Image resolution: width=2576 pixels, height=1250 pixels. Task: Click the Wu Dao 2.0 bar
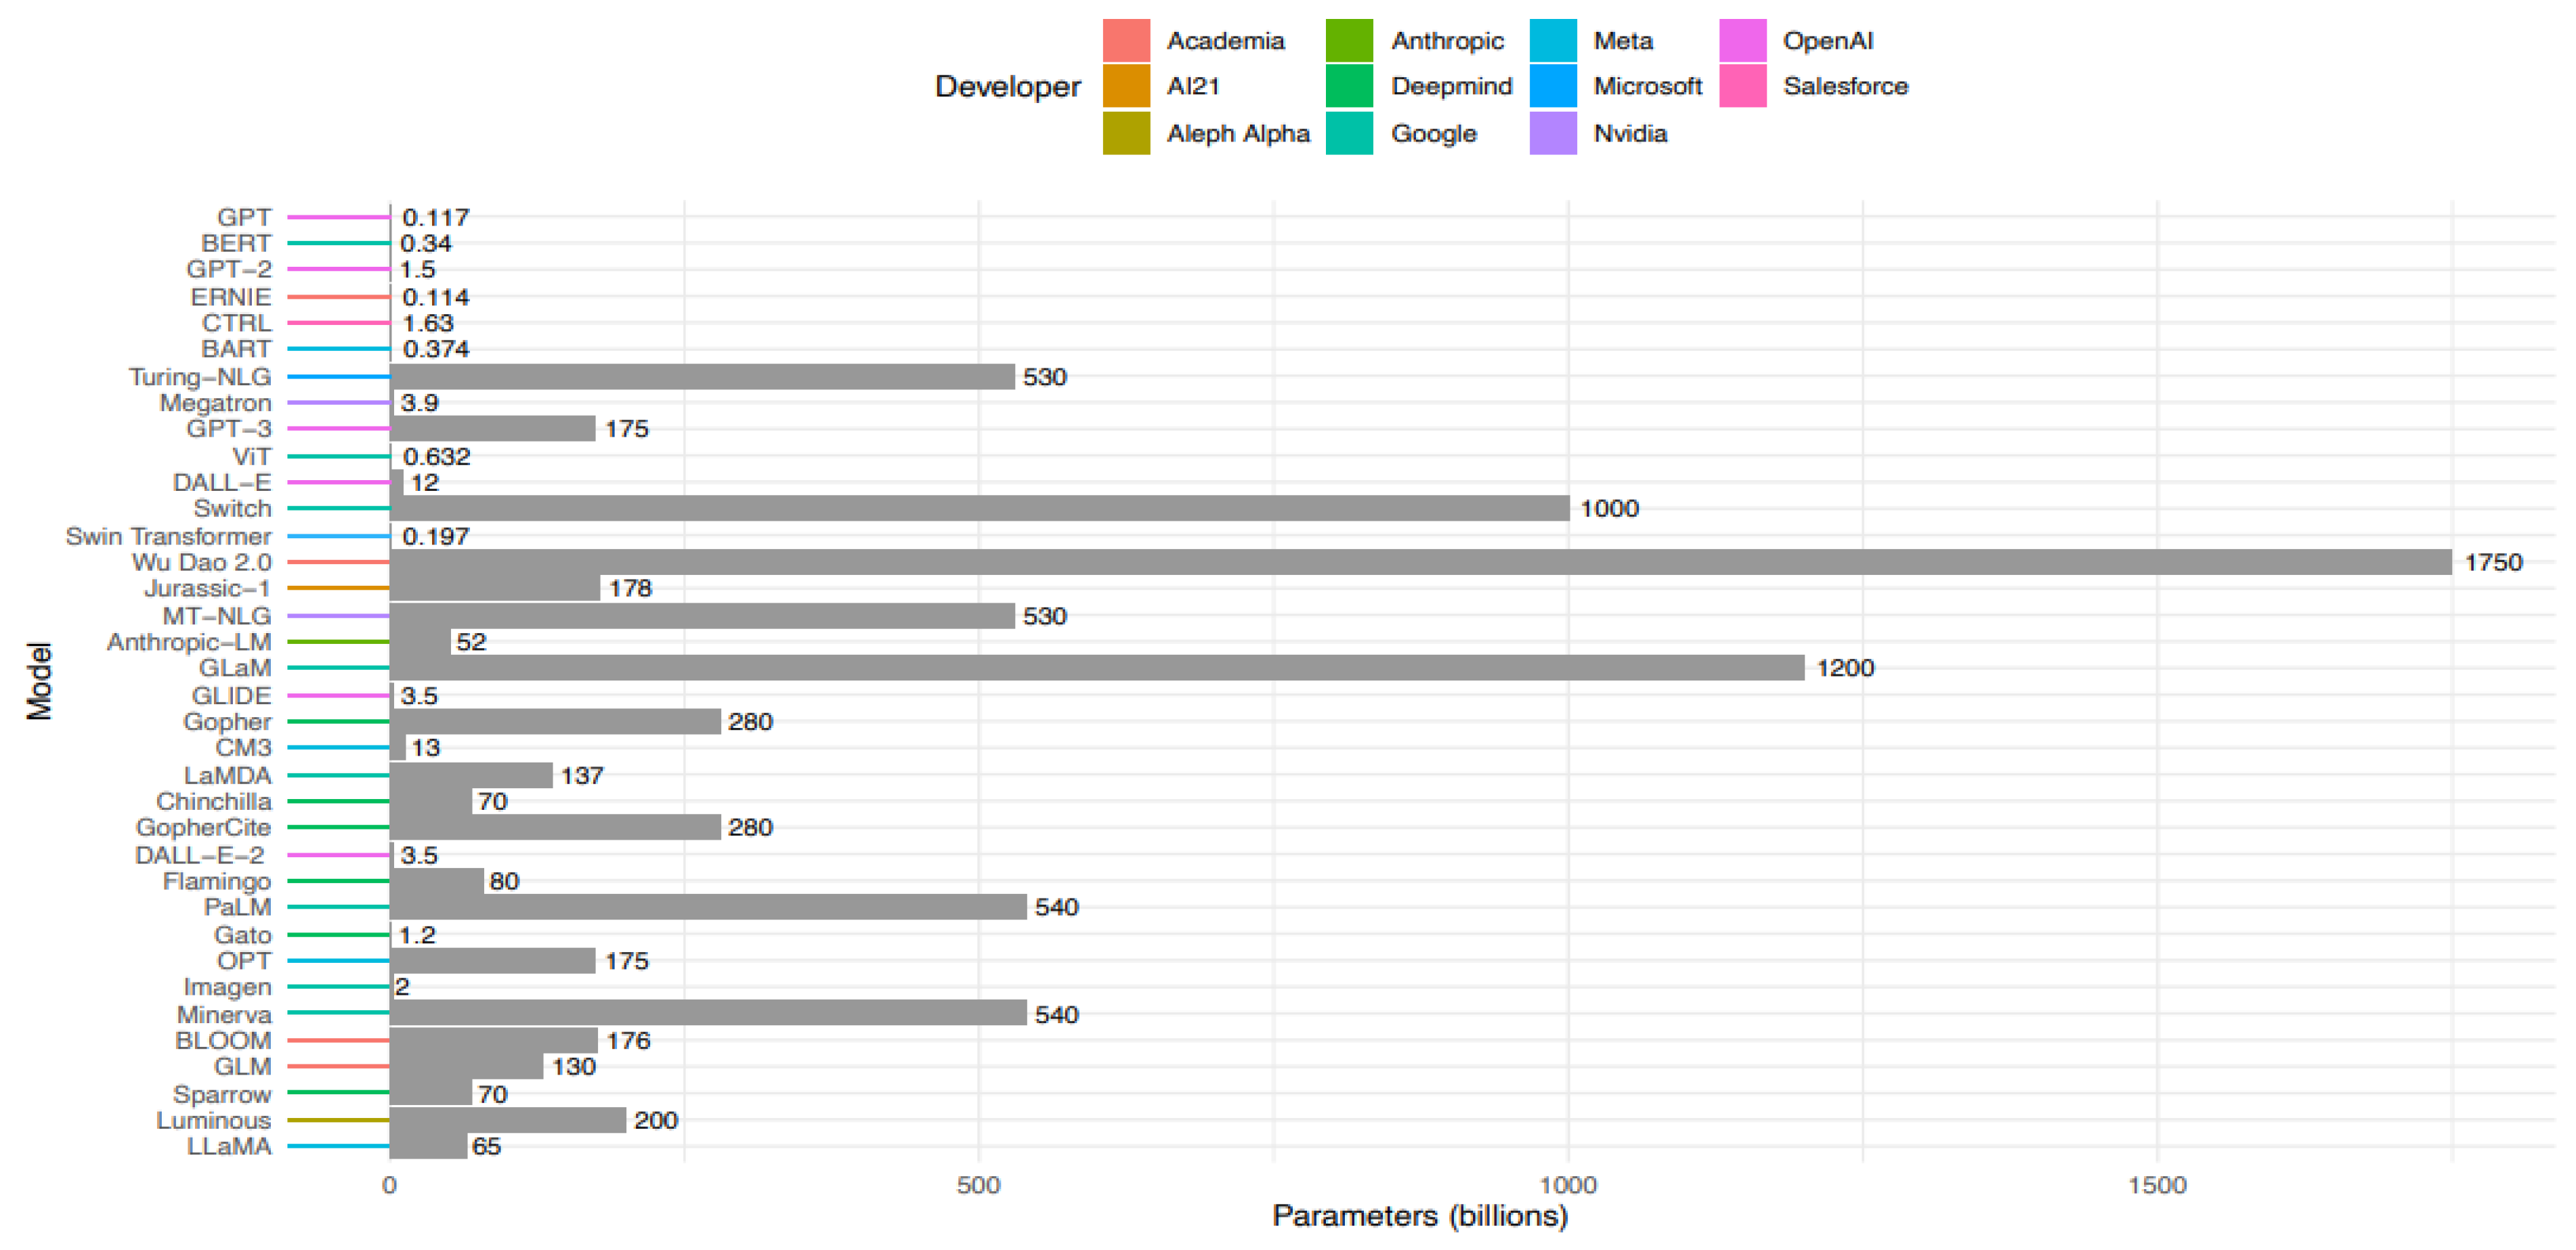1420,562
